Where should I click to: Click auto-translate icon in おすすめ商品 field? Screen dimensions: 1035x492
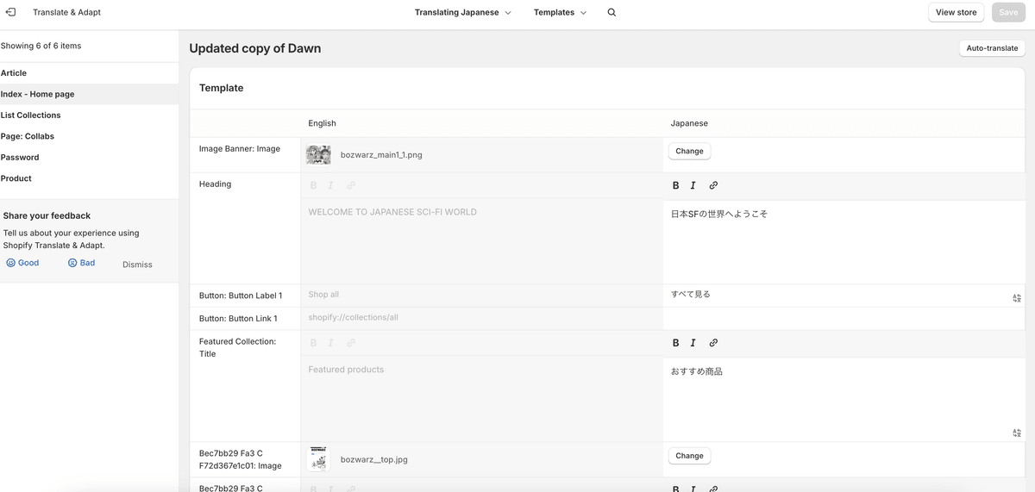[x=1017, y=433]
